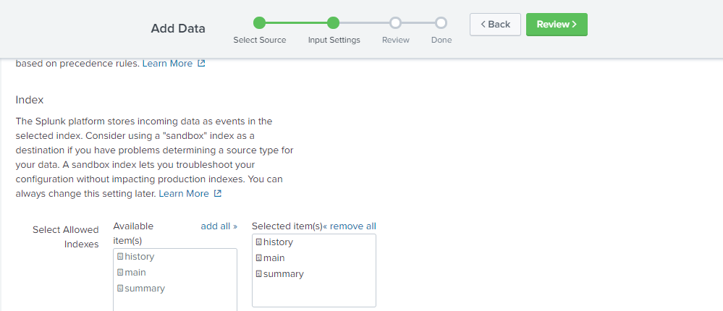Click external link icon after Index Learn More
The image size is (723, 311).
[x=218, y=194]
